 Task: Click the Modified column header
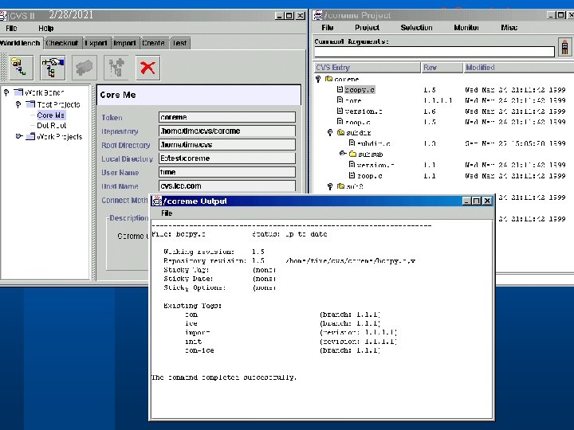[x=519, y=67]
